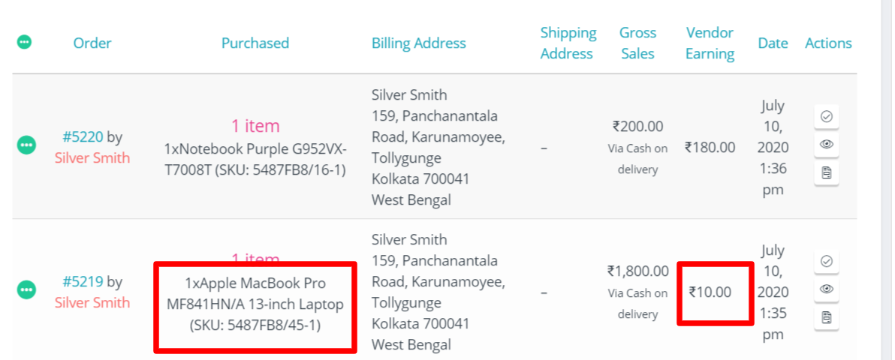Click the checkmark icon for order #5220
Screen dimensions: 895x360
click(x=827, y=116)
